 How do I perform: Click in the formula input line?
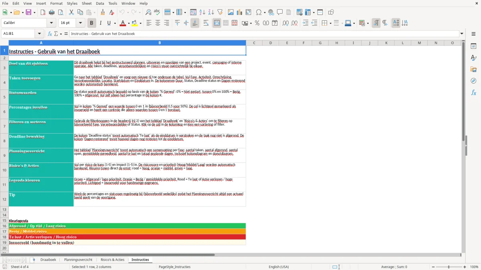tap(264, 34)
